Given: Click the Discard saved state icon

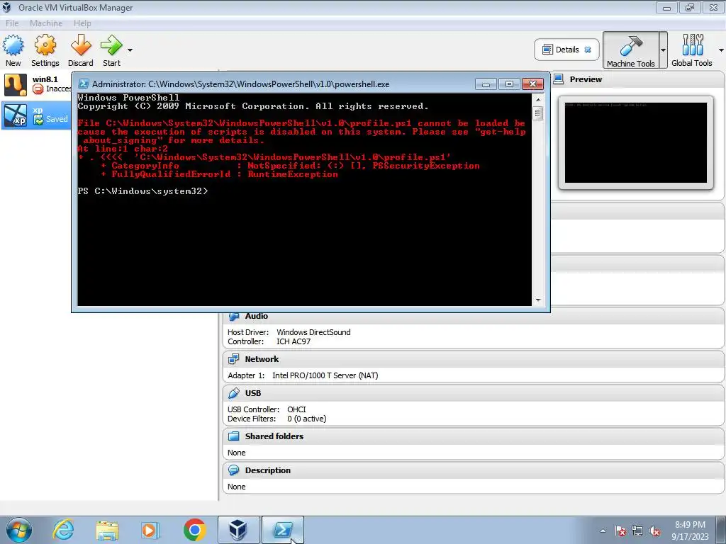Looking at the screenshot, I should pyautogui.click(x=81, y=45).
